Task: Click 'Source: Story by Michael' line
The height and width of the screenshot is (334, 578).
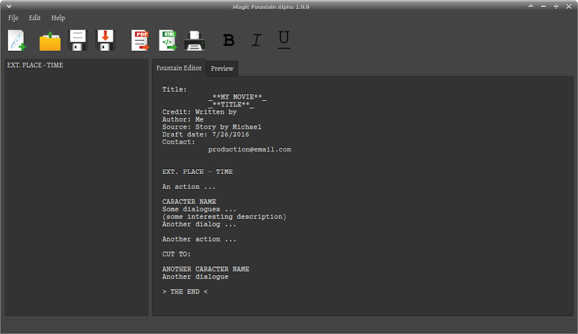Action: [212, 127]
